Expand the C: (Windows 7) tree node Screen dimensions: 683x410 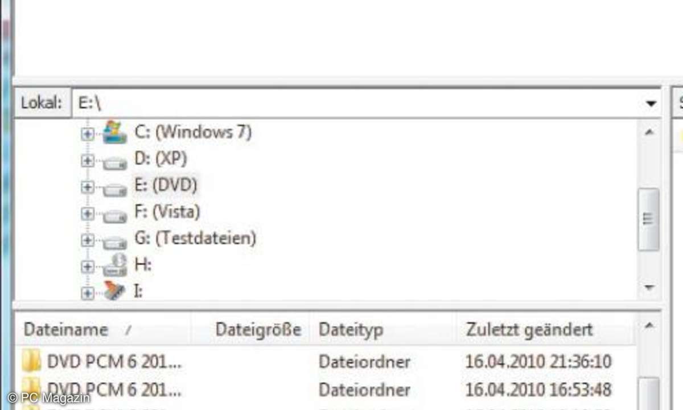87,134
